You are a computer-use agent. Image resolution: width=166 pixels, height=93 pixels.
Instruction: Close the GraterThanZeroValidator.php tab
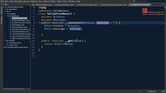click(x=128, y=5)
